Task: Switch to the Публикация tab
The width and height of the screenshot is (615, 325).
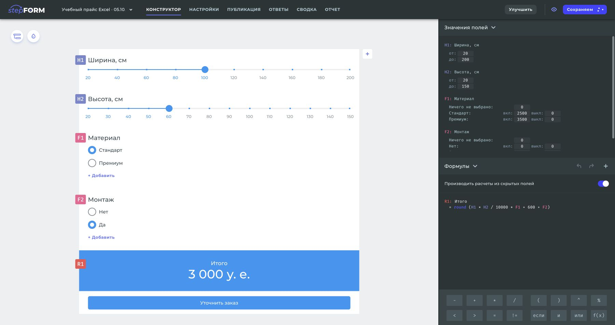Action: (x=244, y=10)
